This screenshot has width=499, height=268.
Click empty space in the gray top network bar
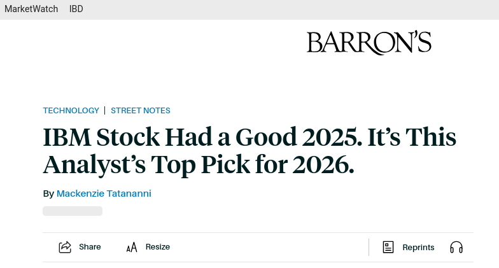286,9
